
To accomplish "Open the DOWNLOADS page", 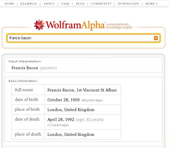I will (x=128, y=4).
